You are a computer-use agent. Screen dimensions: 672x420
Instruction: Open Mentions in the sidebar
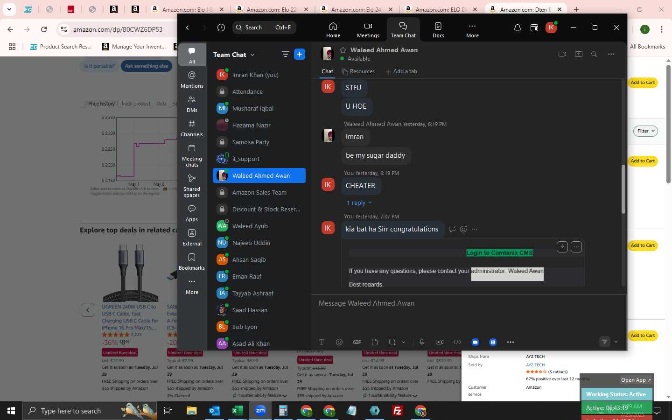tap(192, 79)
